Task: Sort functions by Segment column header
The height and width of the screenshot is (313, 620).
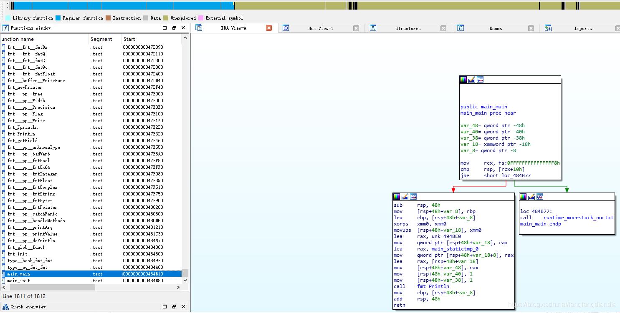Action: [101, 39]
